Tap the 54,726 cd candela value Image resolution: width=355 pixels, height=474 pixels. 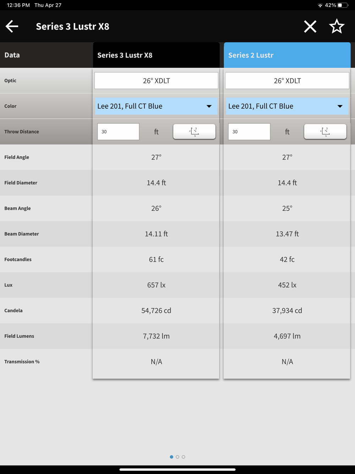click(156, 311)
